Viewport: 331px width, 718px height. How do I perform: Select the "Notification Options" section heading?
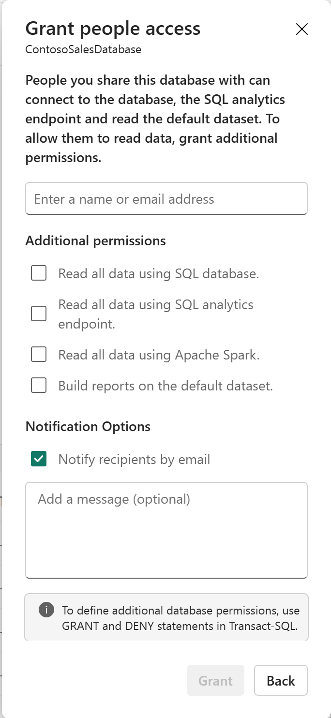tap(88, 426)
